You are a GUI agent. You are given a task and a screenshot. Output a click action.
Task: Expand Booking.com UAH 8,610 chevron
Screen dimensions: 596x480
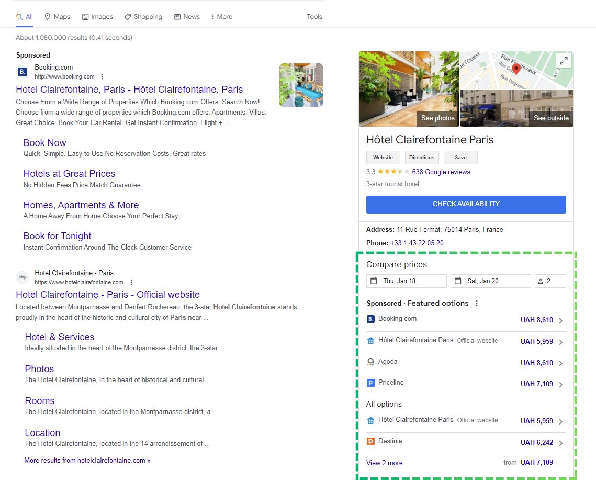coord(561,321)
